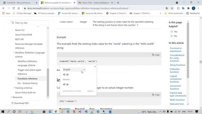Open Mail app on taskbar
Image resolution: width=202 pixels, height=114 pixels.
pyautogui.click(x=50, y=111)
